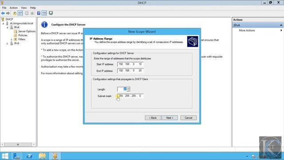Cancel the New Scope Wizard
This screenshot has height=160, width=284.
(x=188, y=118)
